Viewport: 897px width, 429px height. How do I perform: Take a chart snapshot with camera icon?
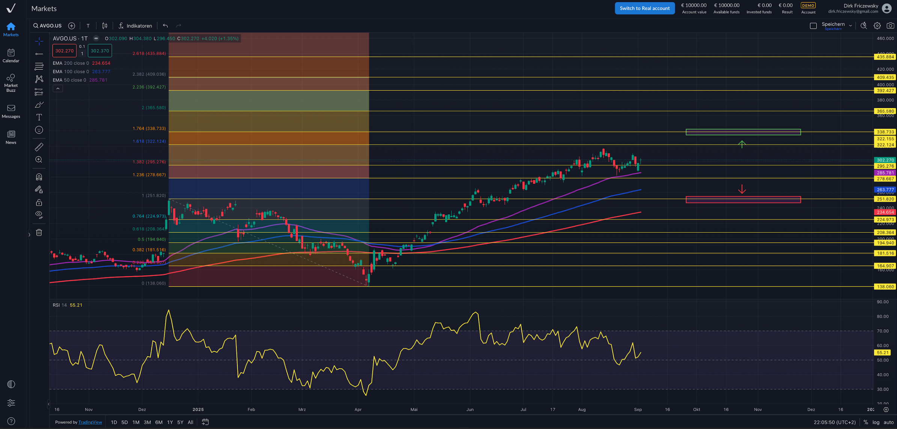[x=890, y=25]
